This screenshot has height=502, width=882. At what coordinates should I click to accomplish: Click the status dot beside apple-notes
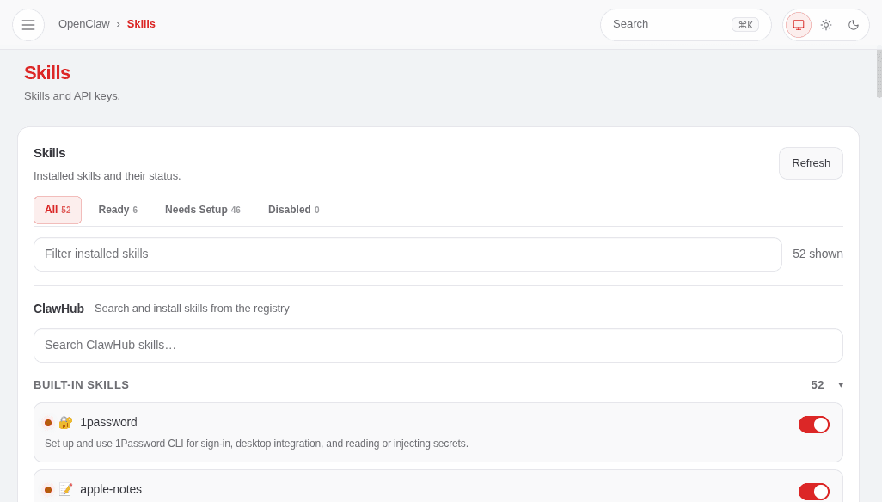[48, 489]
